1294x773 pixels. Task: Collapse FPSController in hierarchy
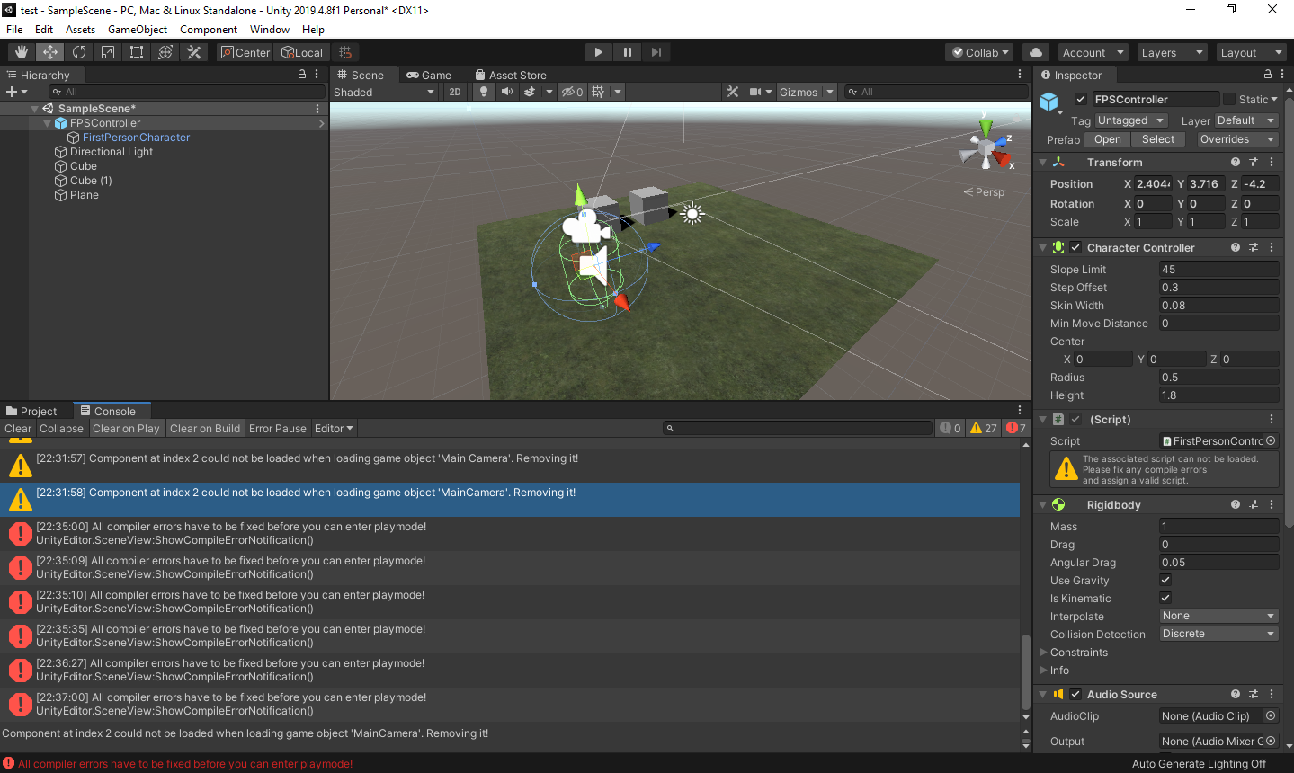[48, 123]
